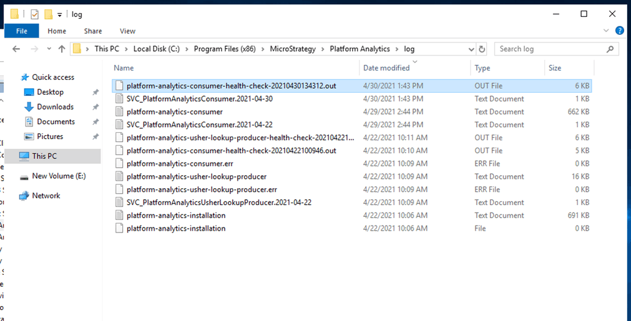Sort files by Type column
The width and height of the screenshot is (631, 321).
[x=482, y=69]
